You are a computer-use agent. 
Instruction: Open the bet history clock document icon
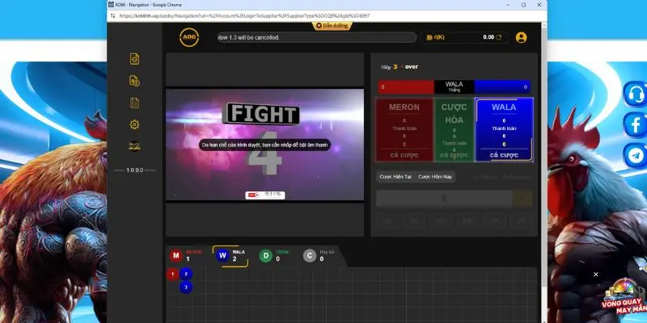point(136,59)
